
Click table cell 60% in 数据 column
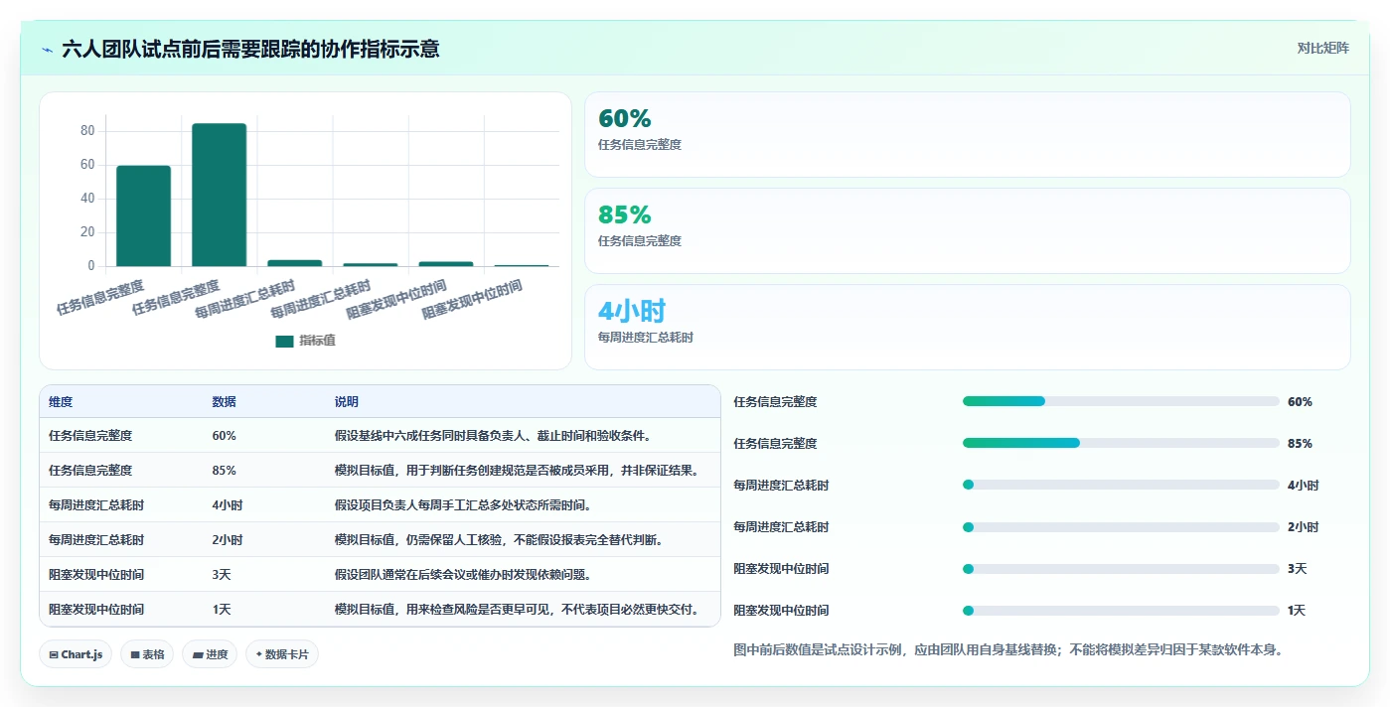pos(224,436)
